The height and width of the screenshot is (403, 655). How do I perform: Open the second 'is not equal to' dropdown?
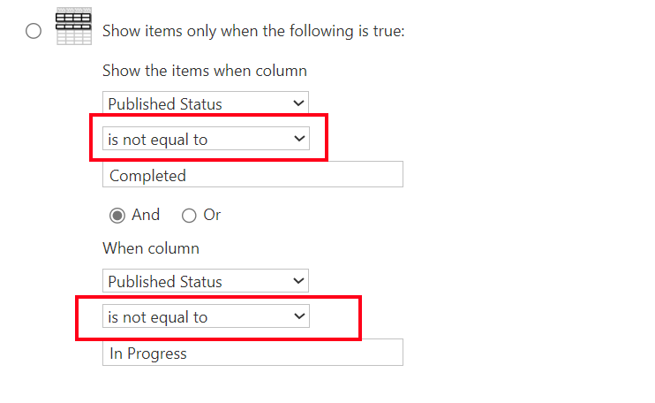click(205, 316)
